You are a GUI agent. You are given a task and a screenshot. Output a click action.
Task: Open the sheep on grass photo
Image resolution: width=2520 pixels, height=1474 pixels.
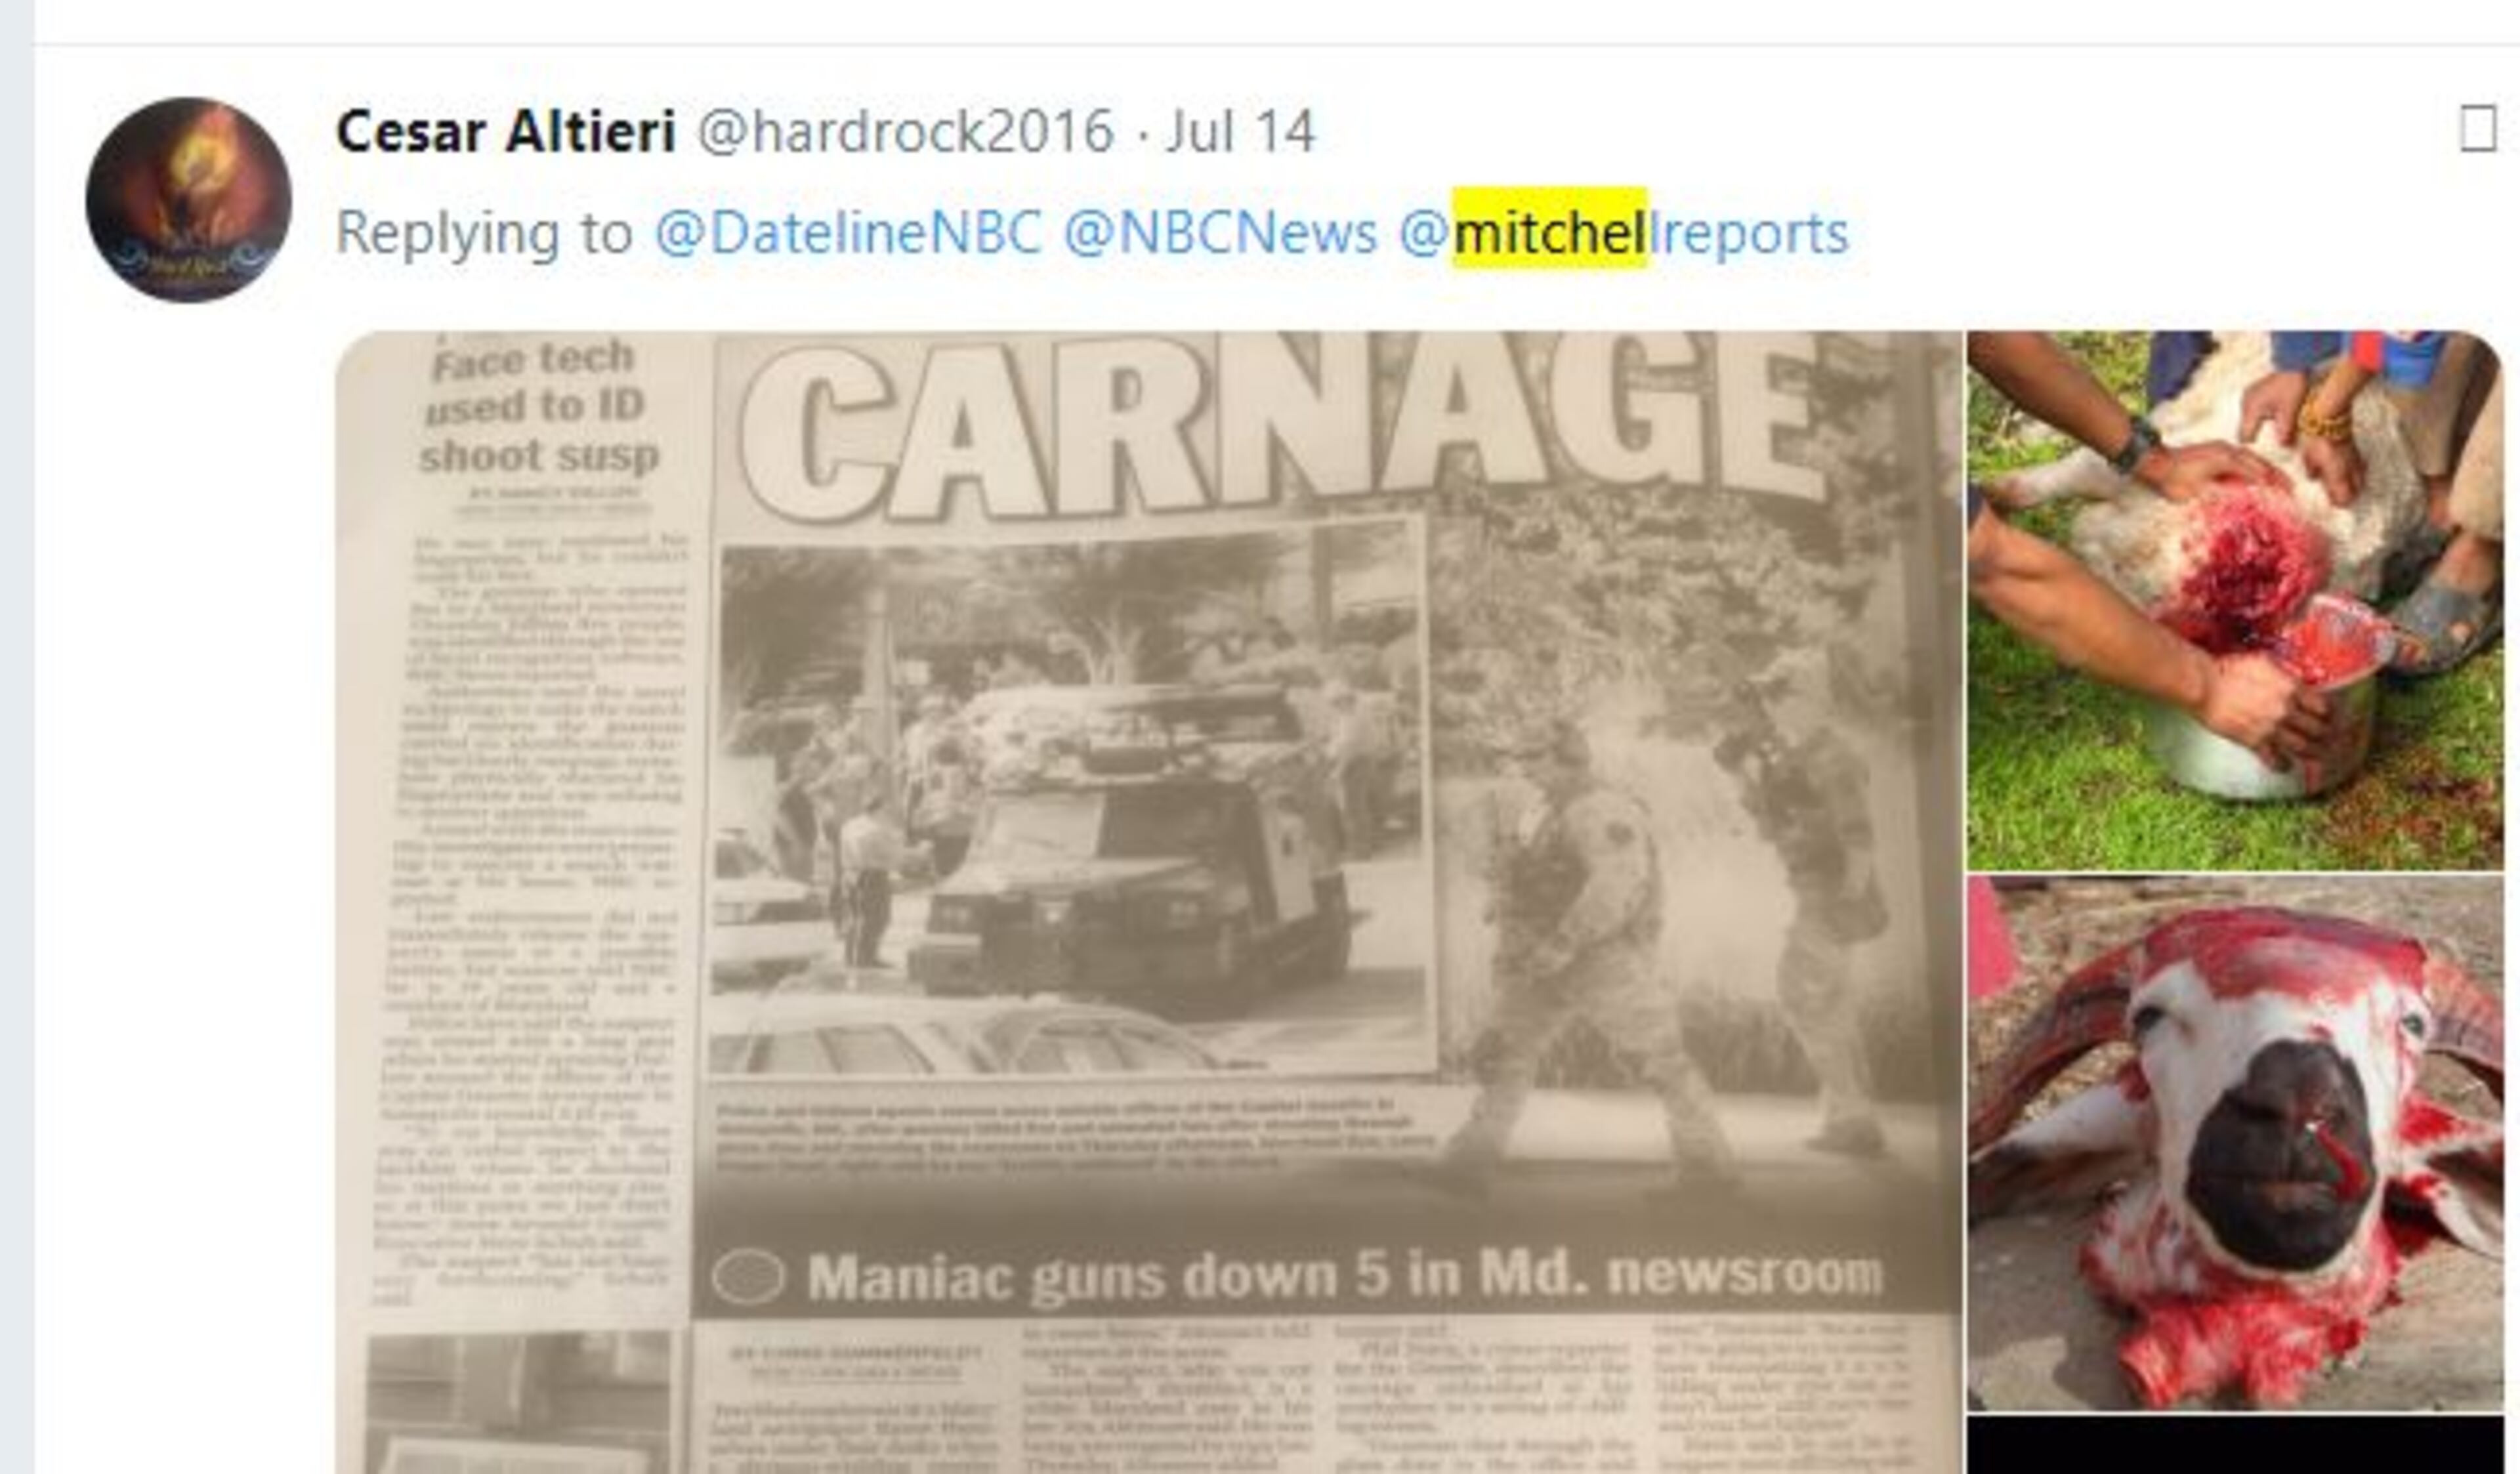[x=2236, y=600]
